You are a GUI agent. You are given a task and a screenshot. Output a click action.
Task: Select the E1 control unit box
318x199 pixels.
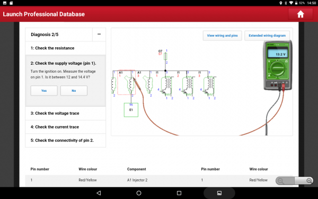131,110
